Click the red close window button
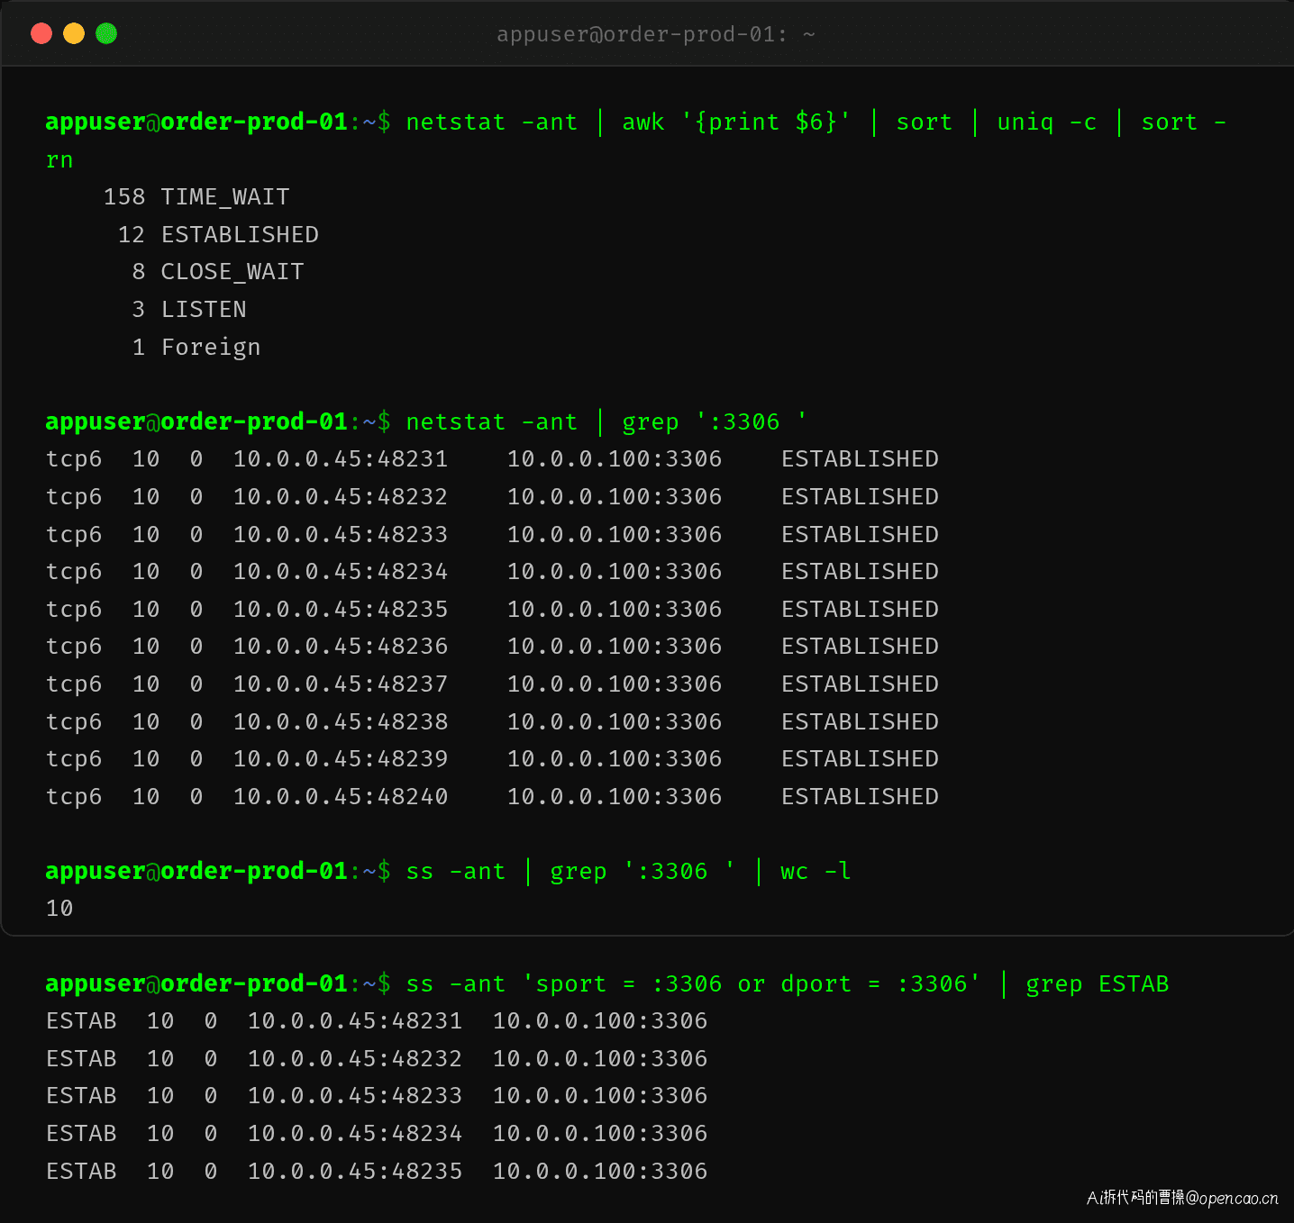1294x1223 pixels. click(x=41, y=33)
